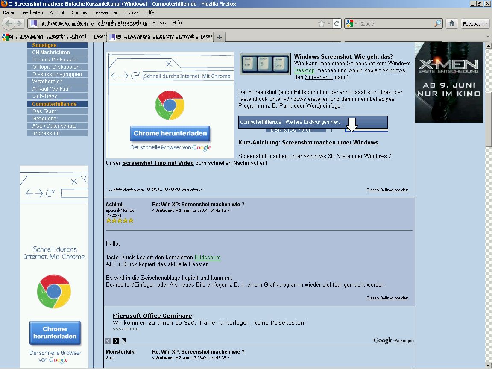This screenshot has width=492, height=369.
Task: Start search via the magnifier icon
Action: (x=437, y=23)
